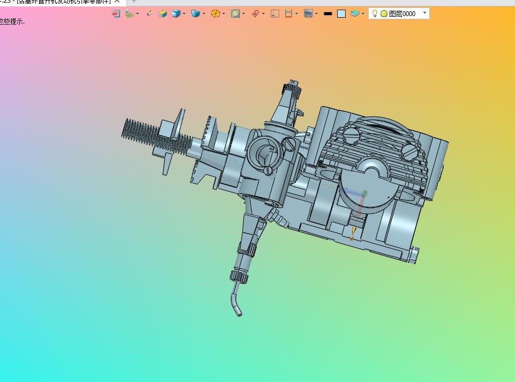Viewport: 515px width, 382px height.
Task: Open the display style layers icon
Action: pos(129,14)
